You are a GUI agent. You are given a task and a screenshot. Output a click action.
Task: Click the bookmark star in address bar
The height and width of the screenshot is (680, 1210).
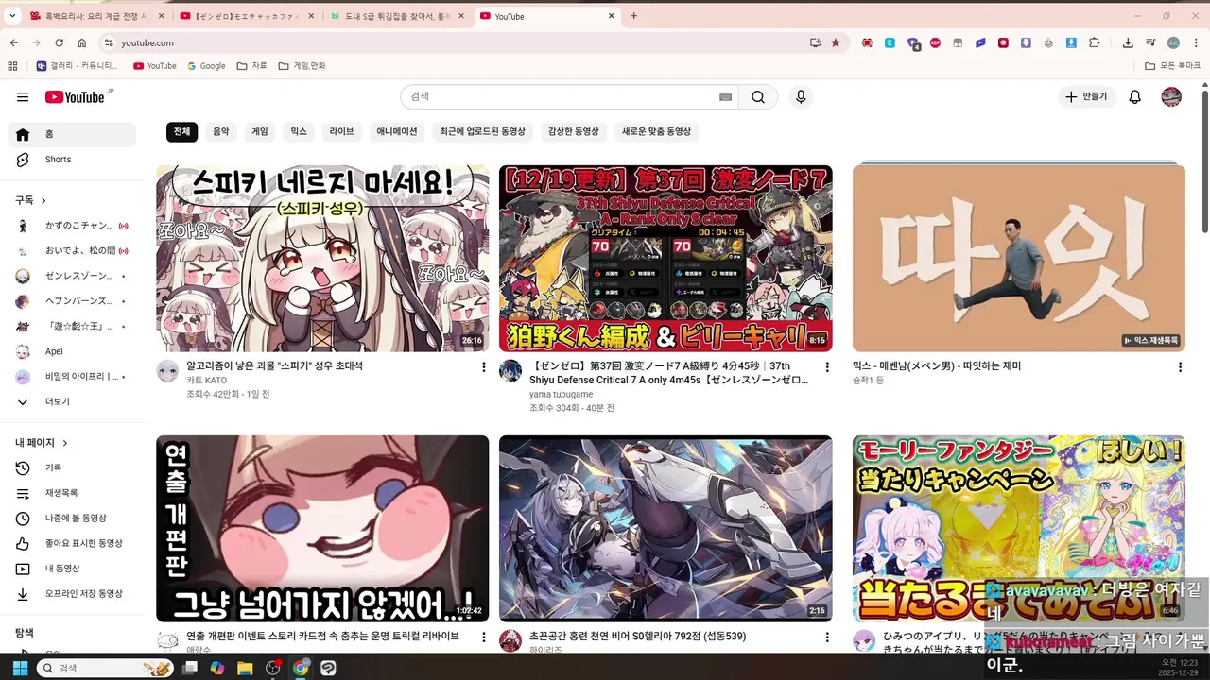836,42
